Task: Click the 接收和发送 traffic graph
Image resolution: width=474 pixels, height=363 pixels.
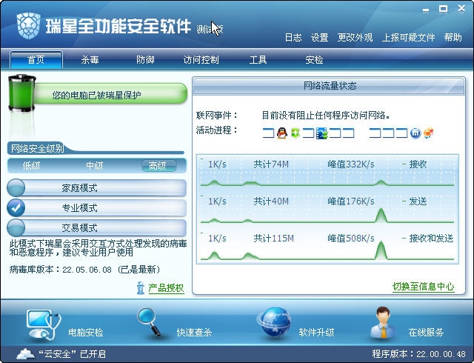Action: click(327, 246)
